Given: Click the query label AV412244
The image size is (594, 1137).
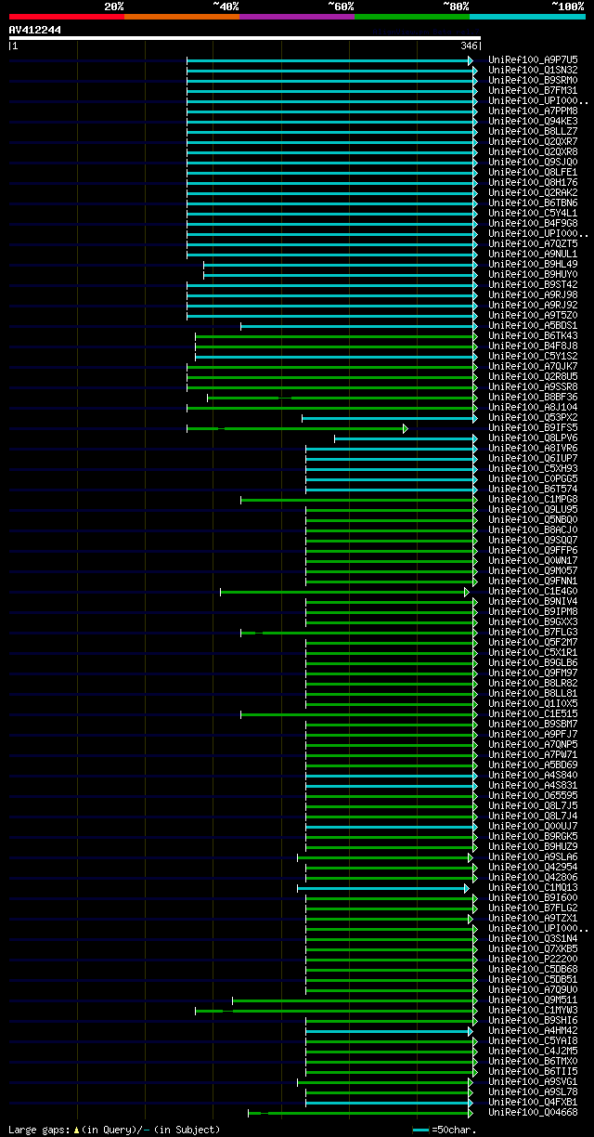Looking at the screenshot, I should click(x=35, y=30).
